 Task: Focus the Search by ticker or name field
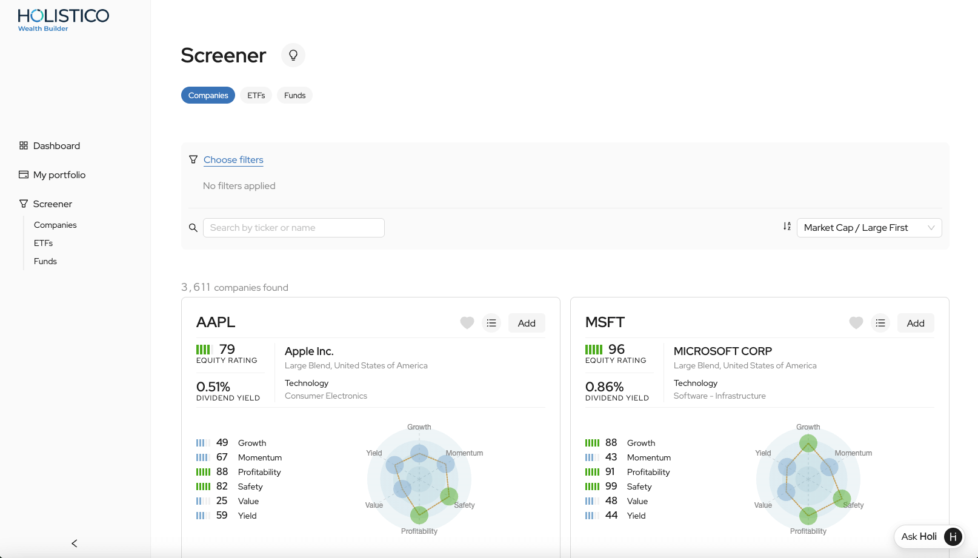(x=294, y=228)
